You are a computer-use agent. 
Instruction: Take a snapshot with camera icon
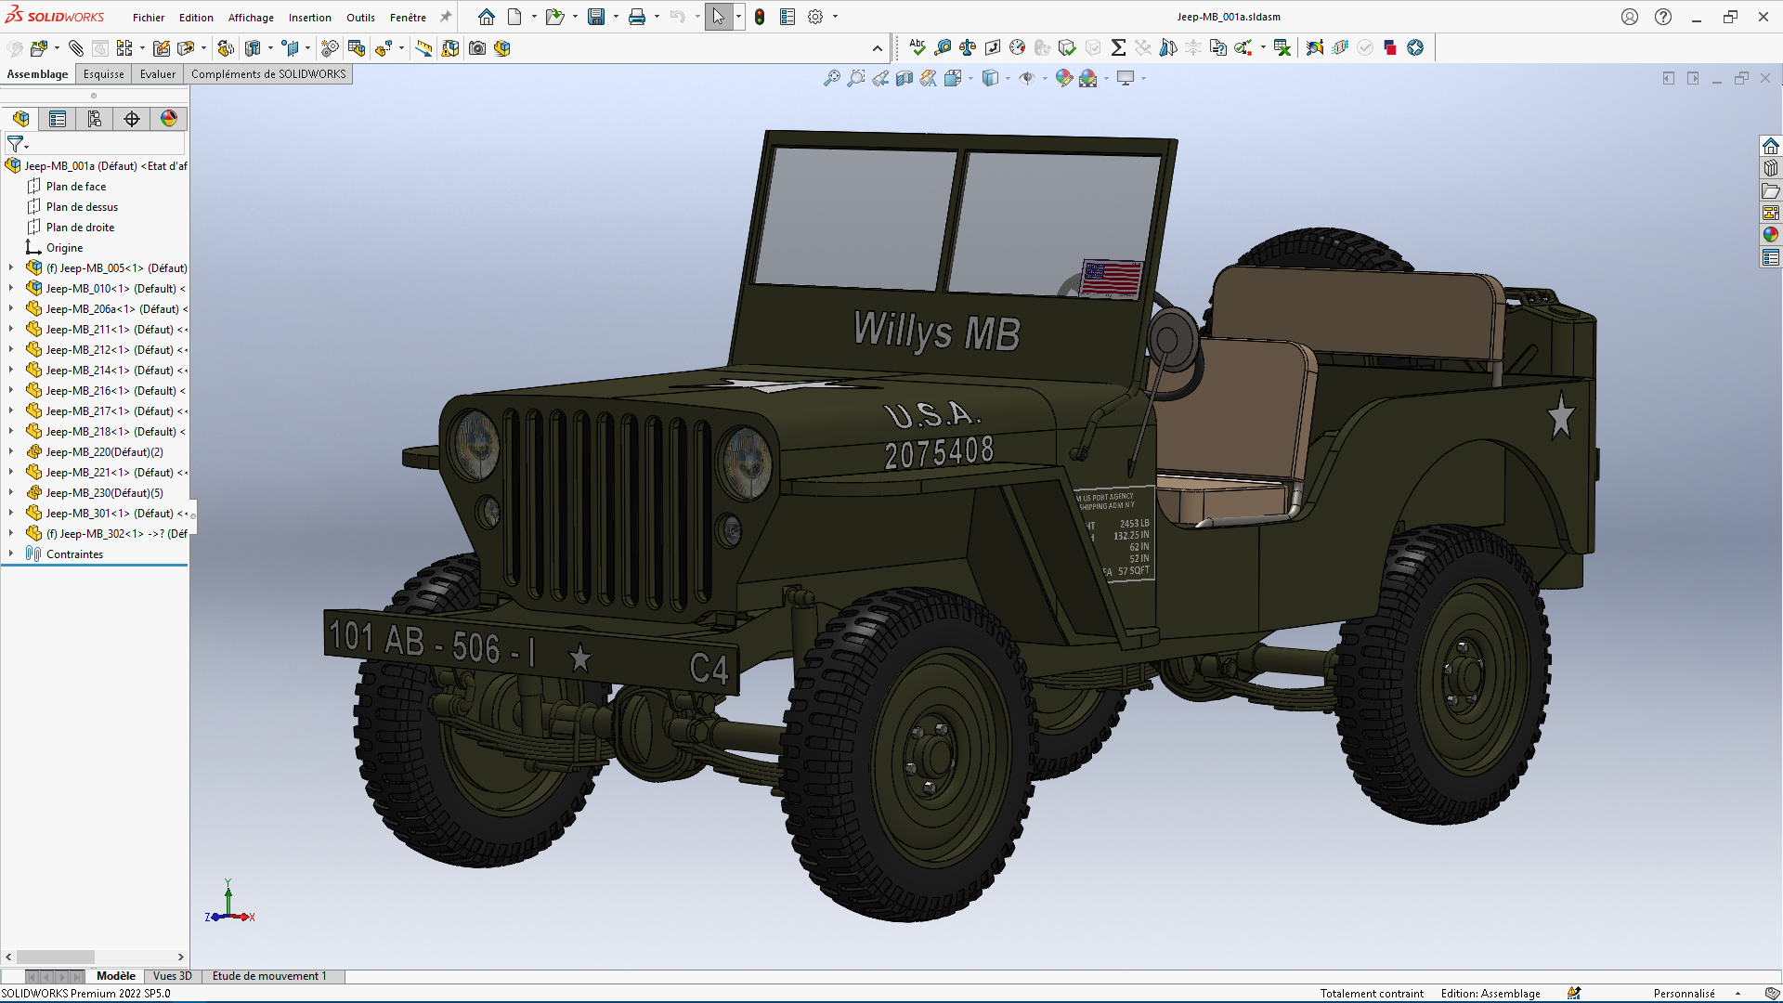477,48
